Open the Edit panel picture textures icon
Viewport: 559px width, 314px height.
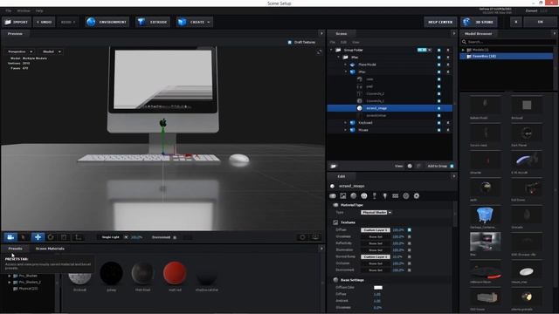343,195
